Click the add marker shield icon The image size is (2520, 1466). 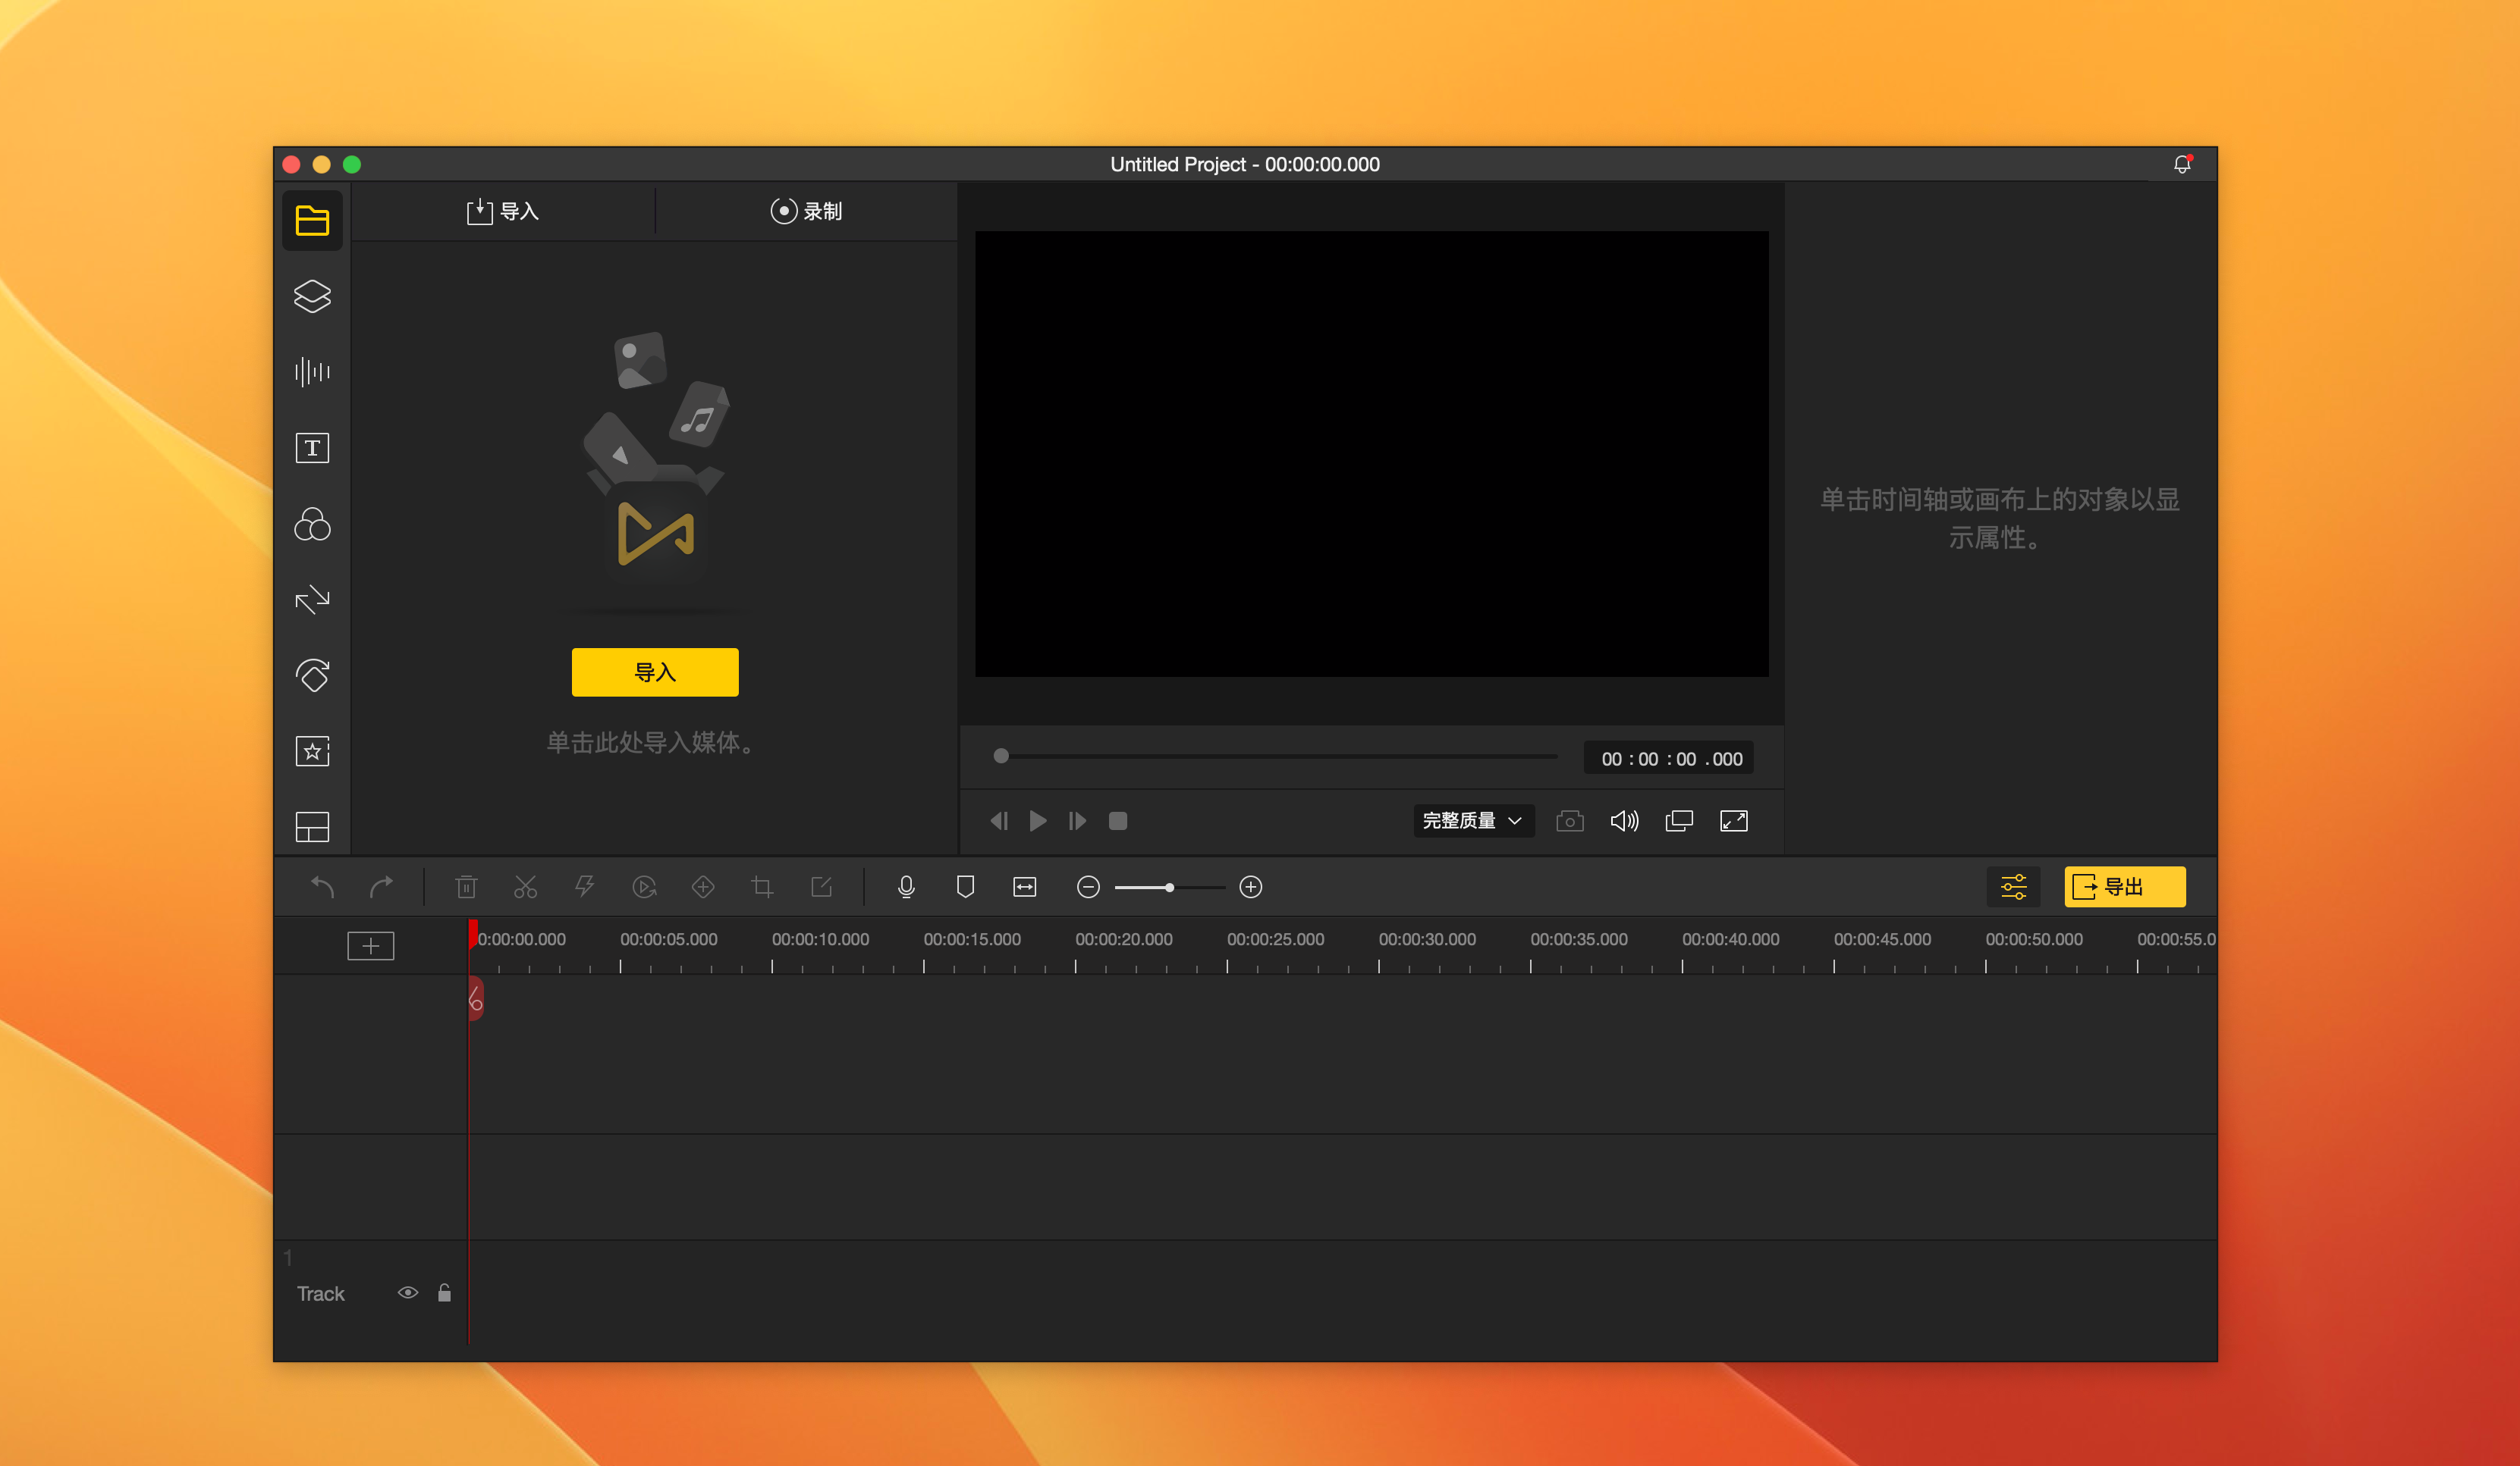(965, 886)
